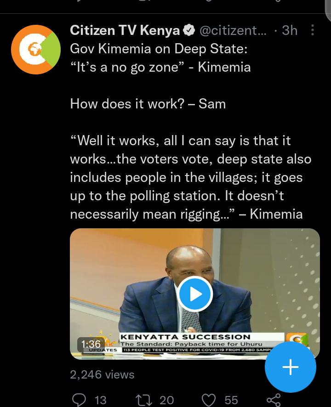Tap the reply comment icon
Viewport: 331px width, 407px height.
pyautogui.click(x=79, y=400)
